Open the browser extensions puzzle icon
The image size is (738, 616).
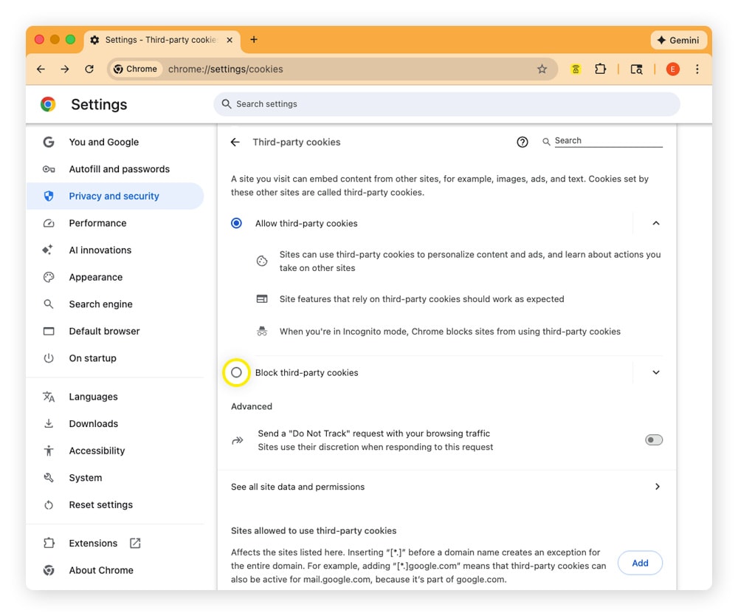[600, 69]
